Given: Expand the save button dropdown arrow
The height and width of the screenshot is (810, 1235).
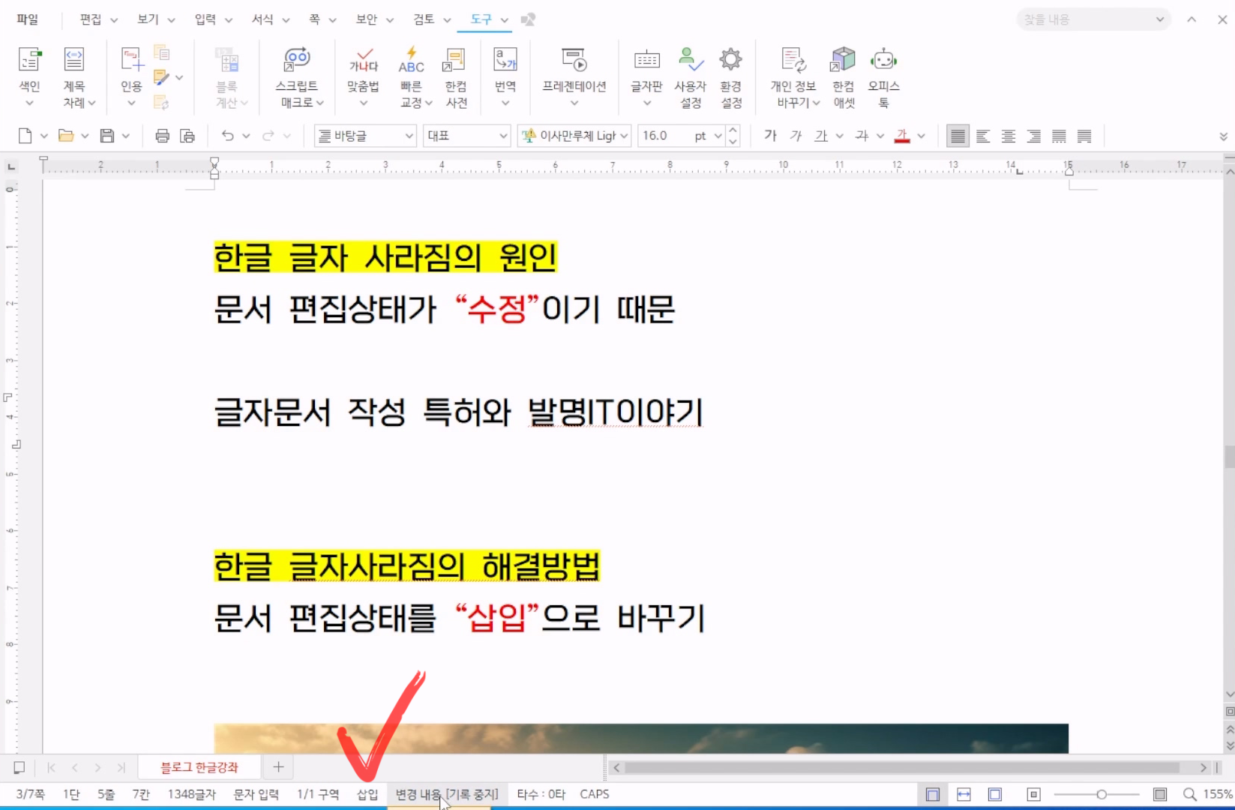Looking at the screenshot, I should pyautogui.click(x=125, y=136).
